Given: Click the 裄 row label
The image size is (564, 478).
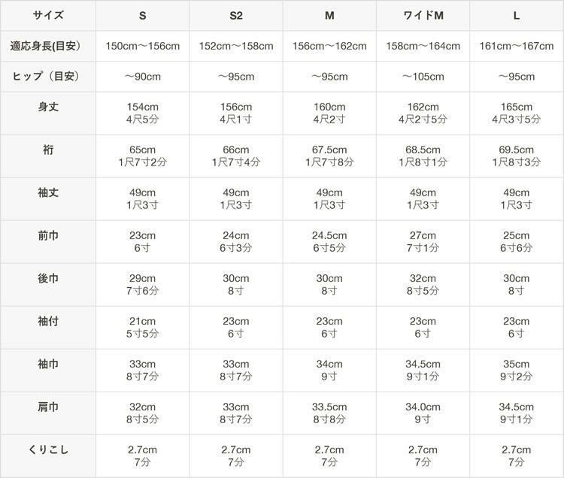Looking at the screenshot, I should pyautogui.click(x=48, y=150).
